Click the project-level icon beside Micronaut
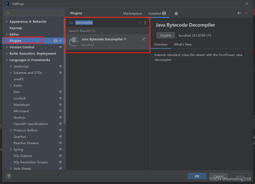This screenshot has height=184, width=255. (x=60, y=111)
